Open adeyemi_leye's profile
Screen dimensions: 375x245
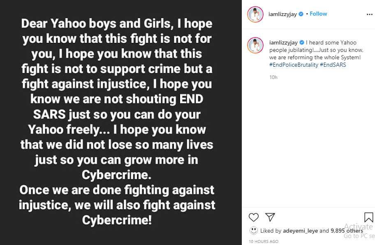tap(300, 231)
